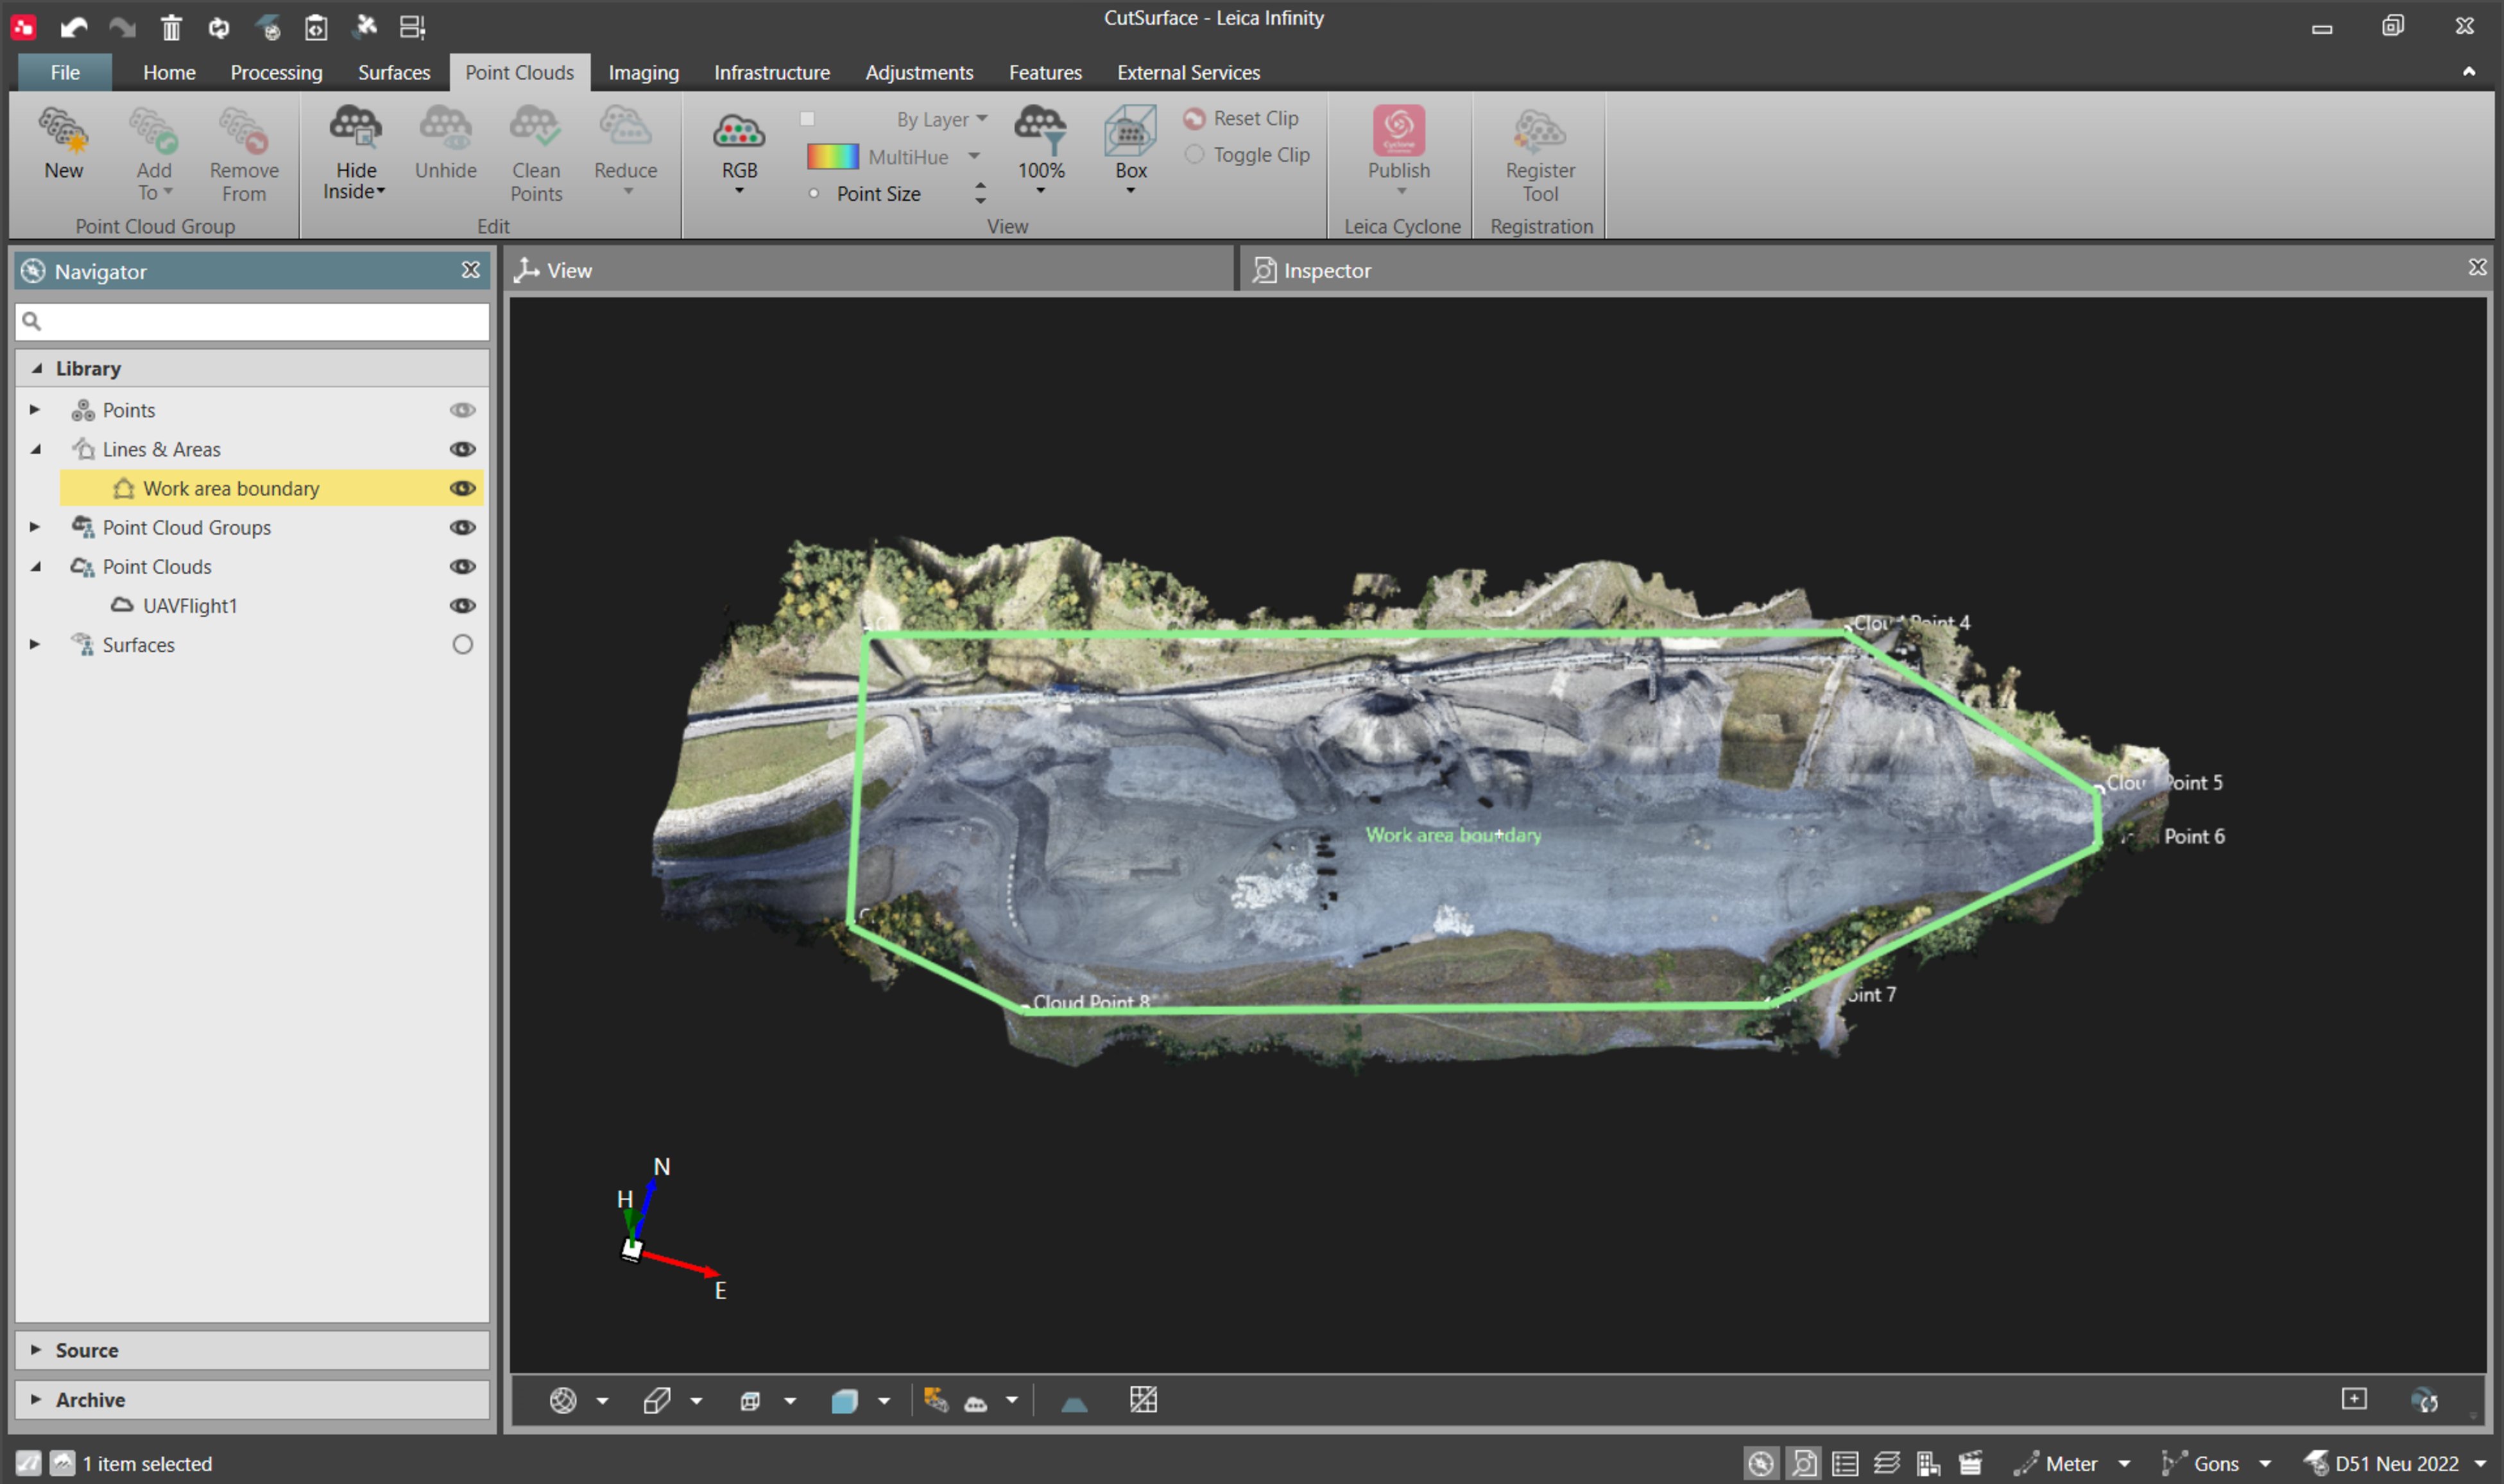Image resolution: width=2504 pixels, height=1484 pixels.
Task: Toggle visibility of Points in Navigator
Action: coord(462,410)
